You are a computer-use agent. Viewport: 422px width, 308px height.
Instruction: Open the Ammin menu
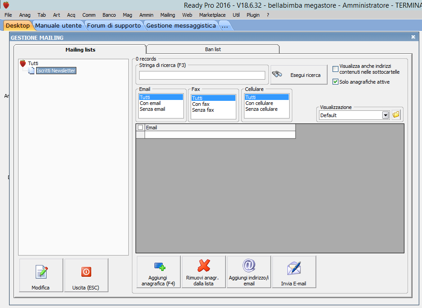(x=146, y=15)
